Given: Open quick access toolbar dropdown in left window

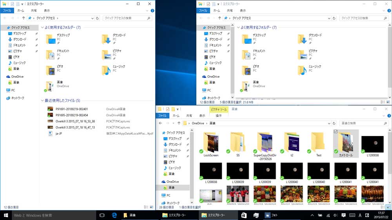Looking at the screenshot, I should [x=22, y=4].
